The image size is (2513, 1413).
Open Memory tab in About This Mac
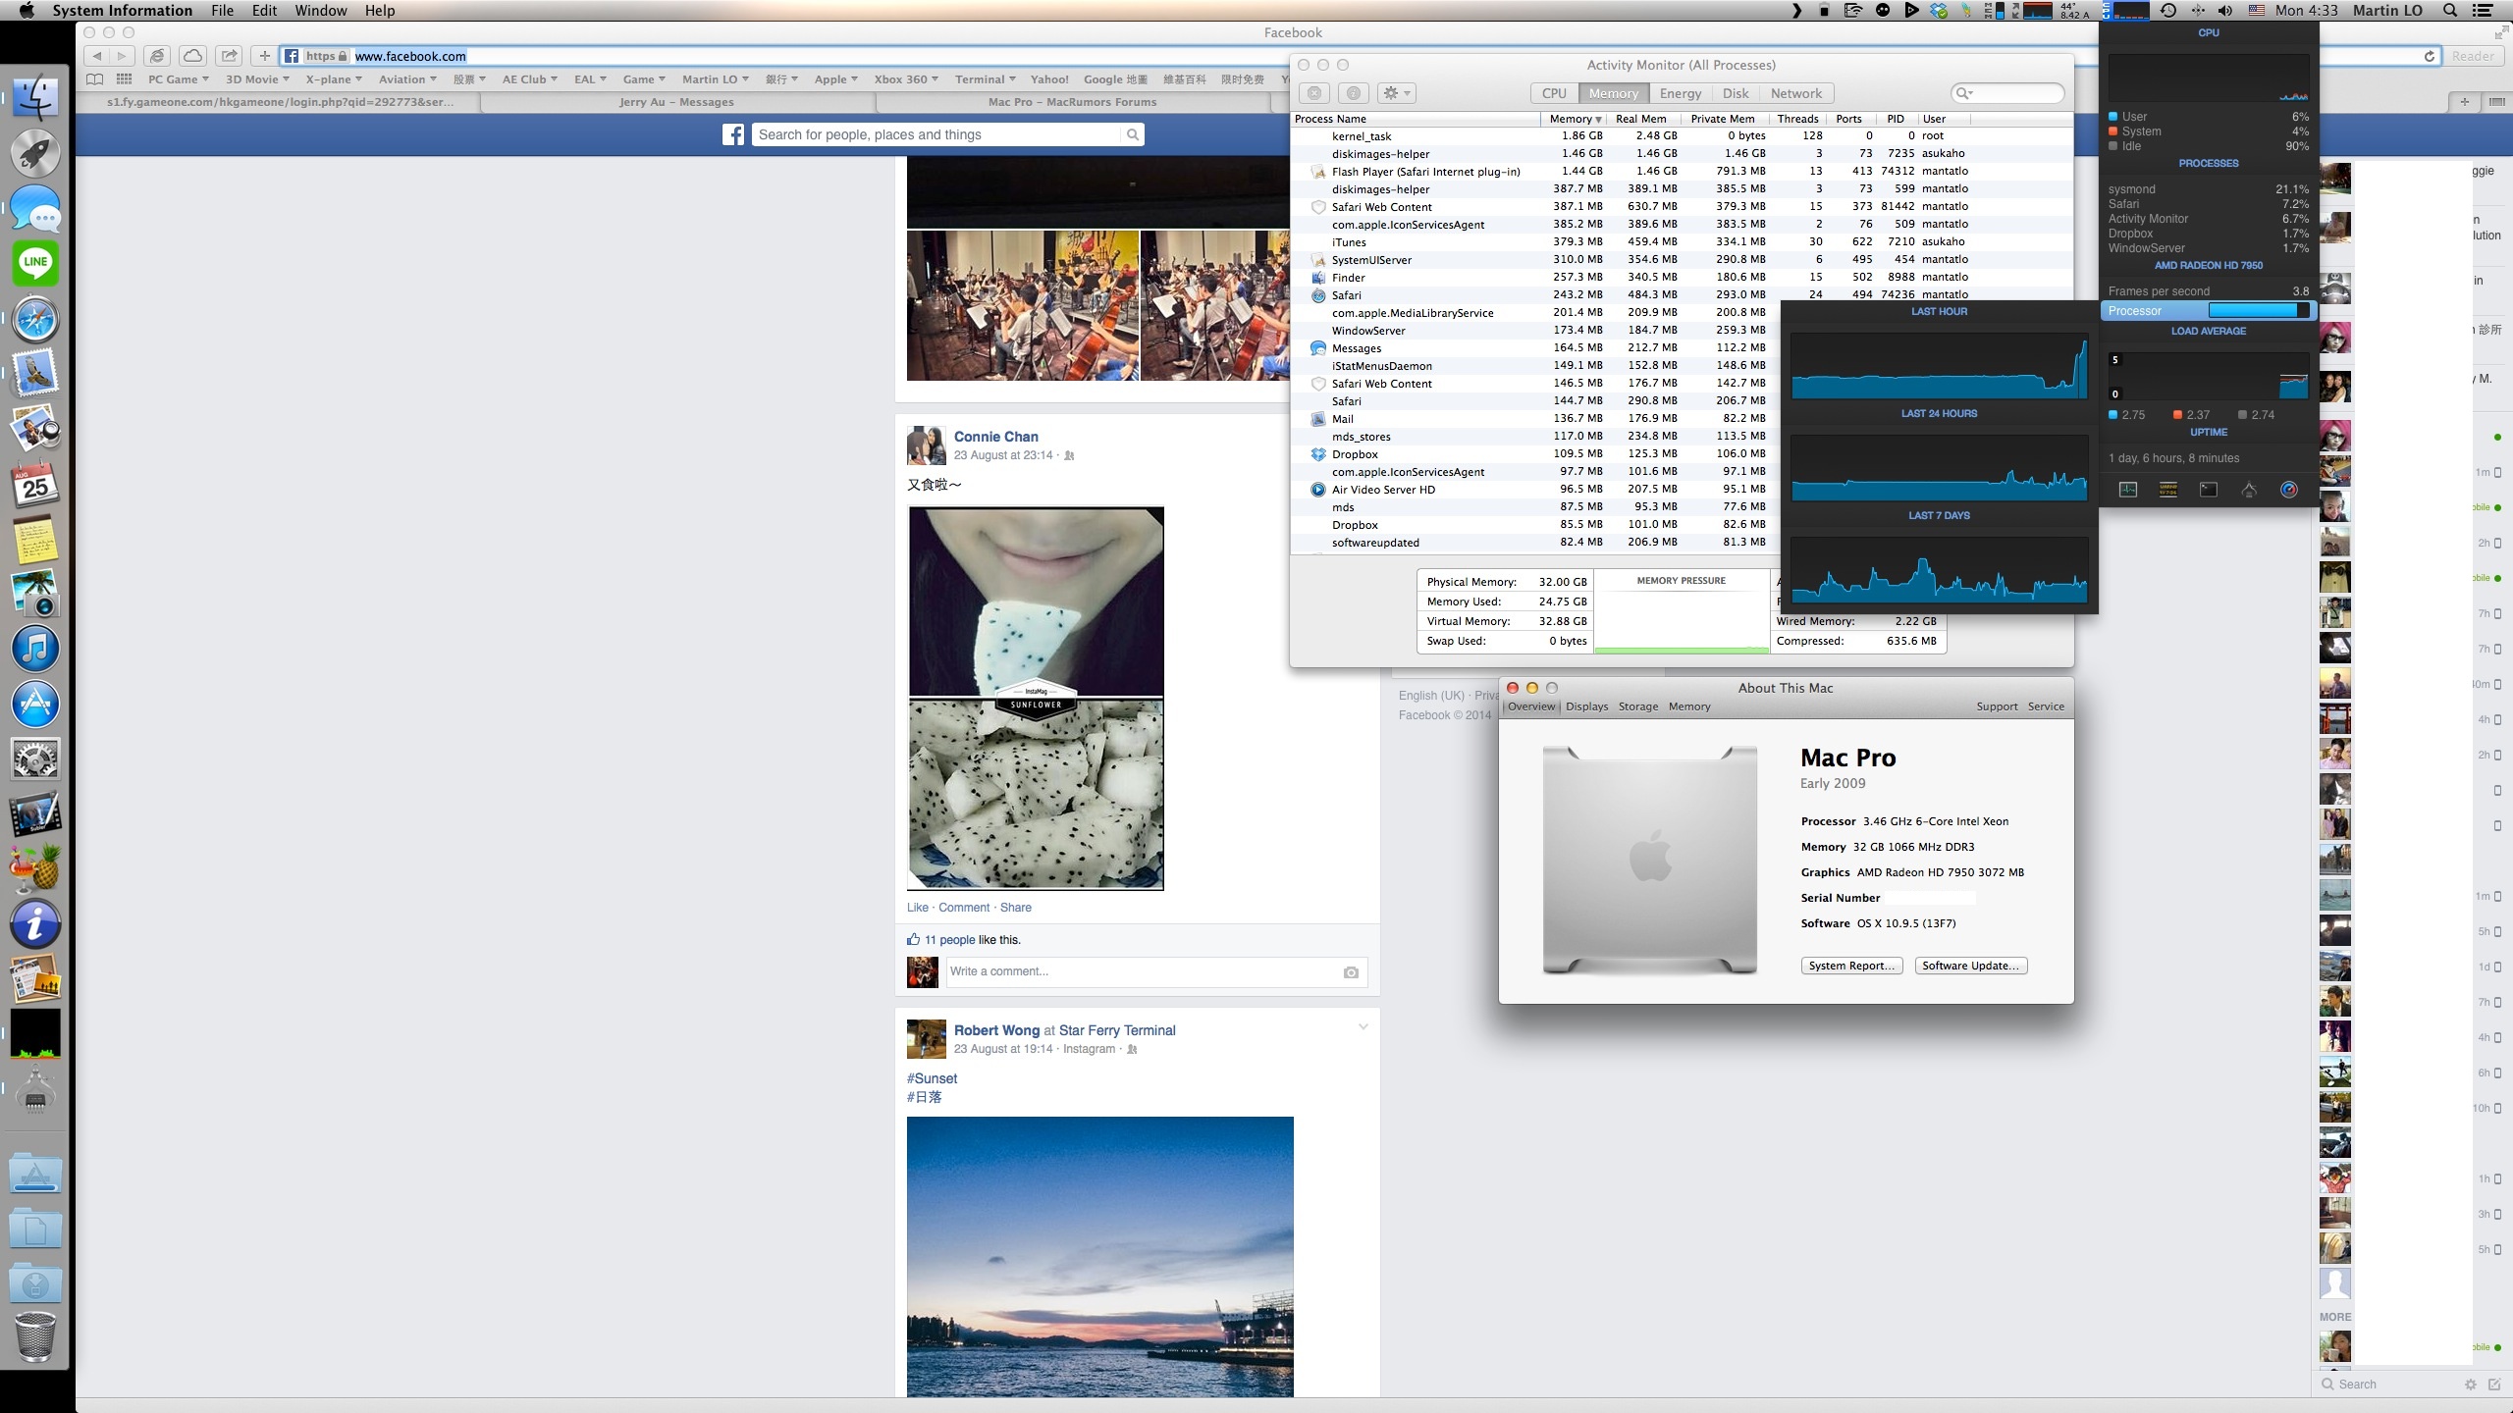click(x=1688, y=706)
